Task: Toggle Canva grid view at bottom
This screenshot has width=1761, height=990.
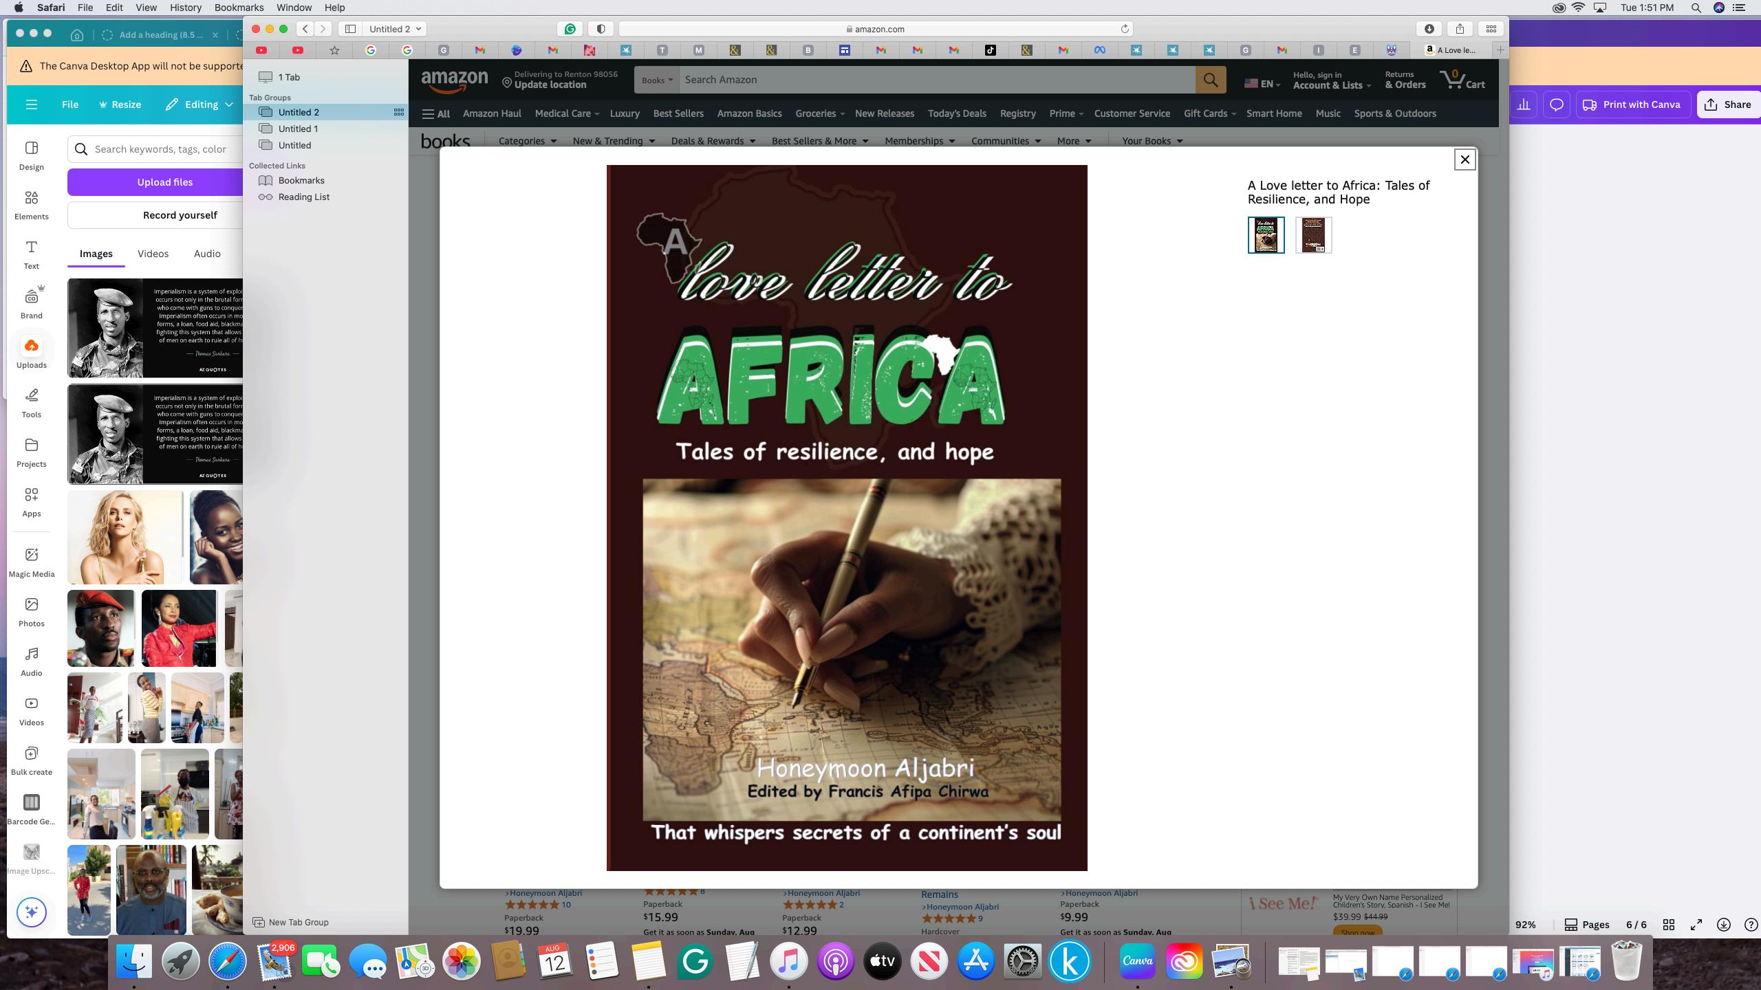Action: pos(1668,925)
